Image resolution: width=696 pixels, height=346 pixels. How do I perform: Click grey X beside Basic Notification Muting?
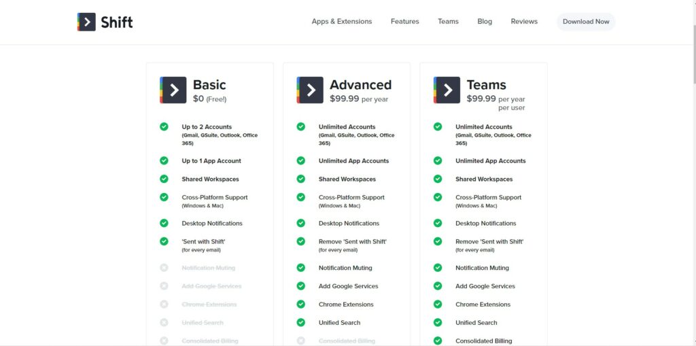(164, 268)
